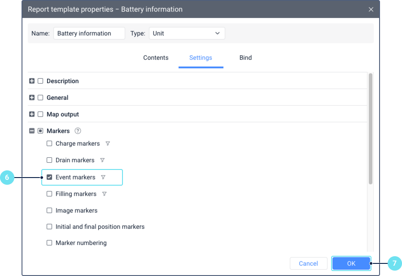Collapse the Markers section

(x=32, y=131)
